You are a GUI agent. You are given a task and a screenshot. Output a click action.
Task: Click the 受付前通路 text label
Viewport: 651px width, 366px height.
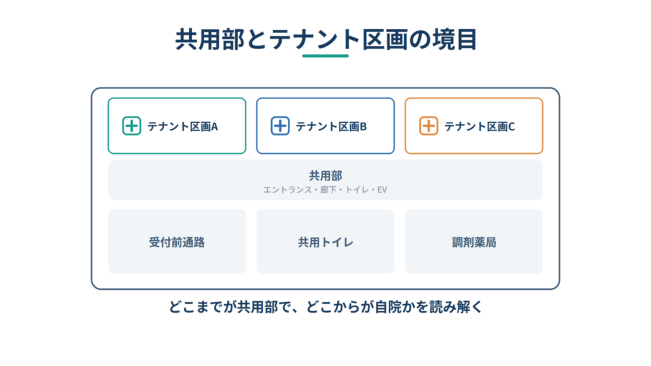pyautogui.click(x=177, y=242)
